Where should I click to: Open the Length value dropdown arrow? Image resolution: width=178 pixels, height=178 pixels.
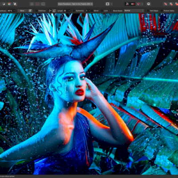click(69, 11)
